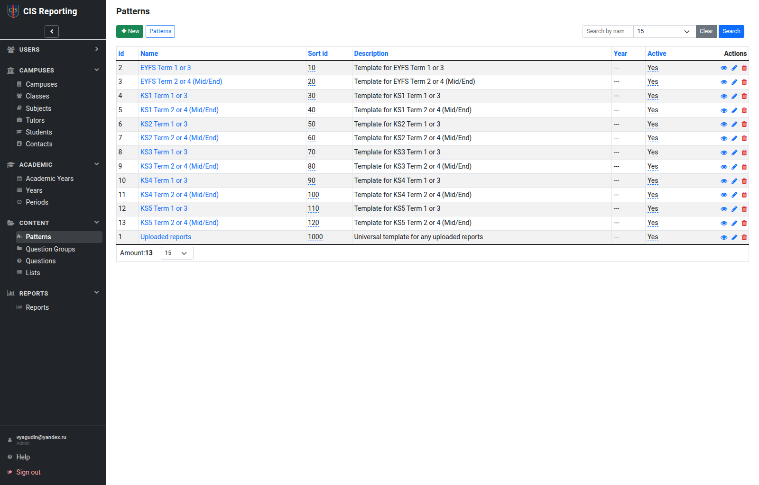Sort table by Name column header
The image size is (759, 485).
[149, 54]
